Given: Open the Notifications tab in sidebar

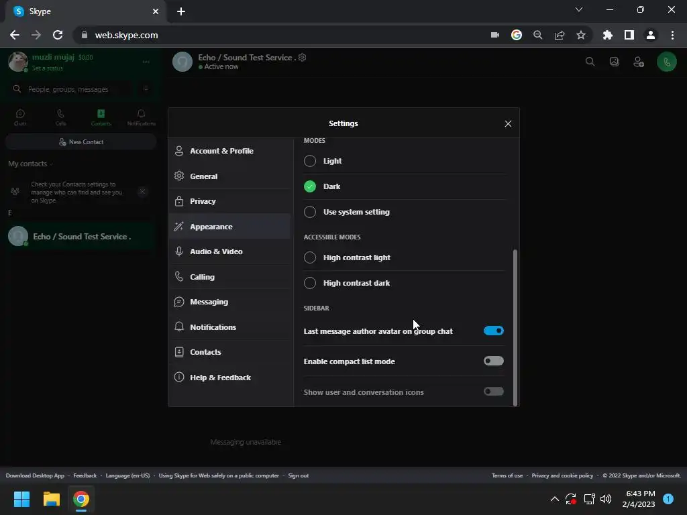Looking at the screenshot, I should click(x=141, y=117).
